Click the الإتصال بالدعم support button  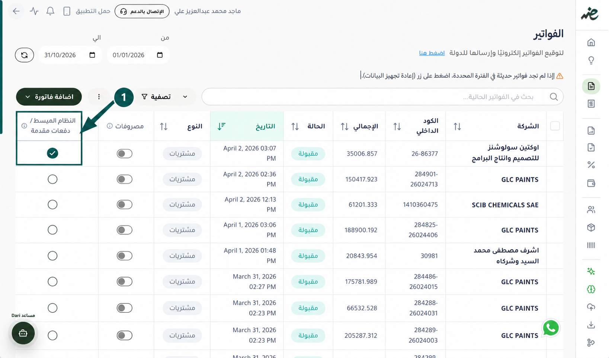(x=142, y=12)
